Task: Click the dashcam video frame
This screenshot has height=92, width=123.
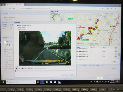Action: pos(45,48)
